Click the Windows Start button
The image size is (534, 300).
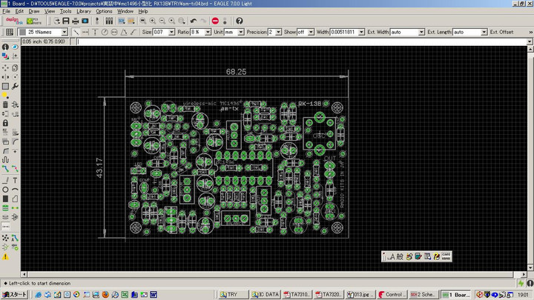15,294
